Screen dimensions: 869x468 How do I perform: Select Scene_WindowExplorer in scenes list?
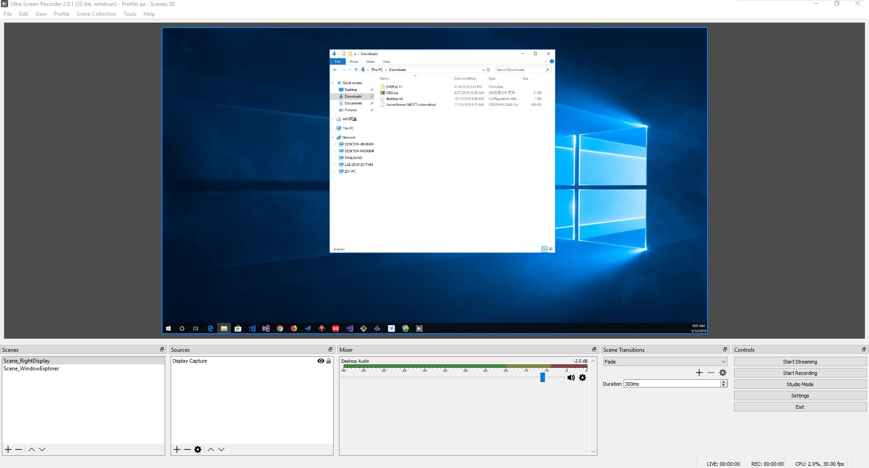31,369
